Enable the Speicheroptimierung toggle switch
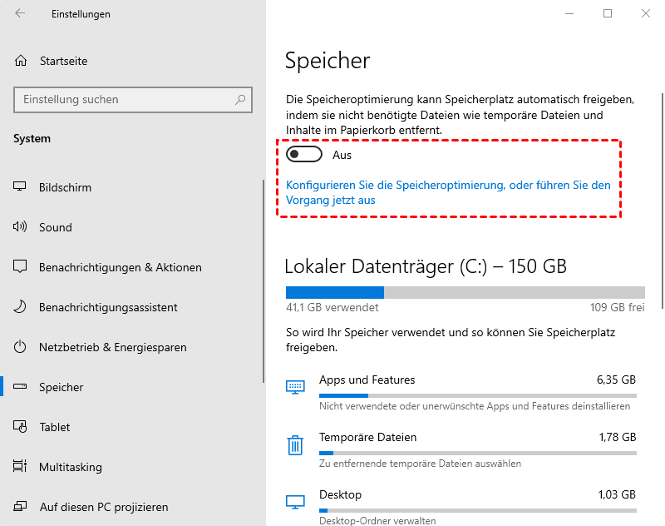Screen dimensions: 665x526 (x=303, y=155)
